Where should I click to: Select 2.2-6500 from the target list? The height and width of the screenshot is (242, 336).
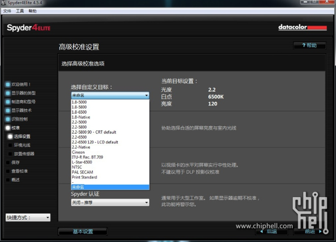point(110,137)
